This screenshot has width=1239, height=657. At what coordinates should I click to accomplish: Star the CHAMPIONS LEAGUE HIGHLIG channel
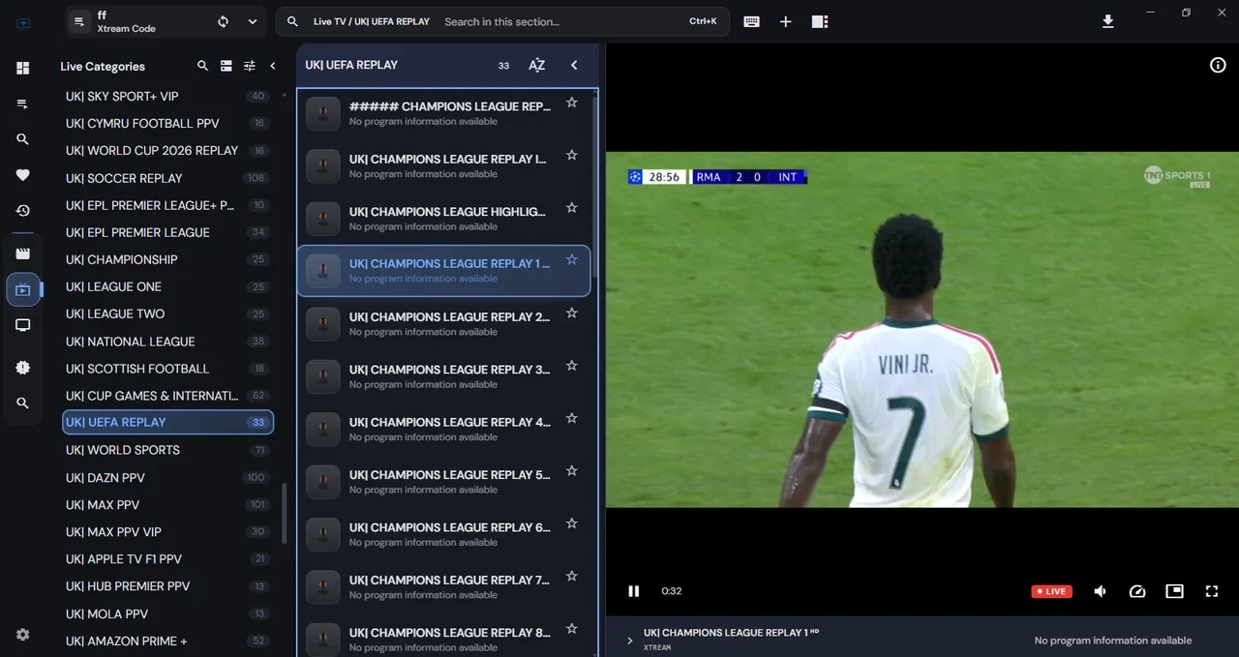[x=572, y=208]
